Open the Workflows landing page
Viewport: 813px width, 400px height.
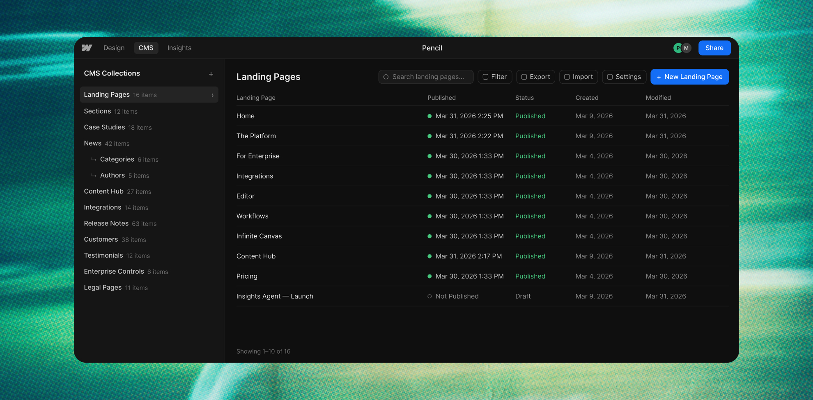(x=482, y=216)
